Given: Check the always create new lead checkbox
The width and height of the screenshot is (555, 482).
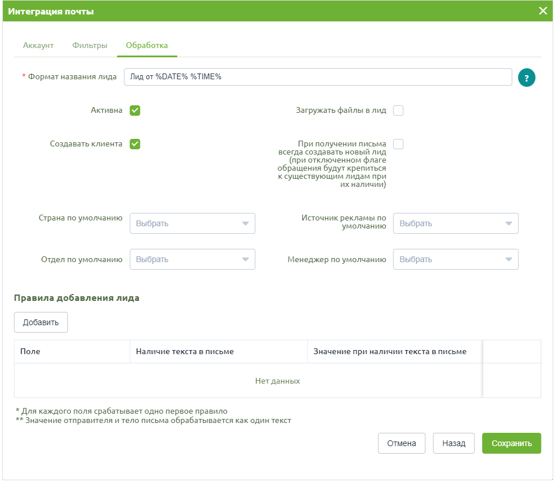Looking at the screenshot, I should [398, 144].
